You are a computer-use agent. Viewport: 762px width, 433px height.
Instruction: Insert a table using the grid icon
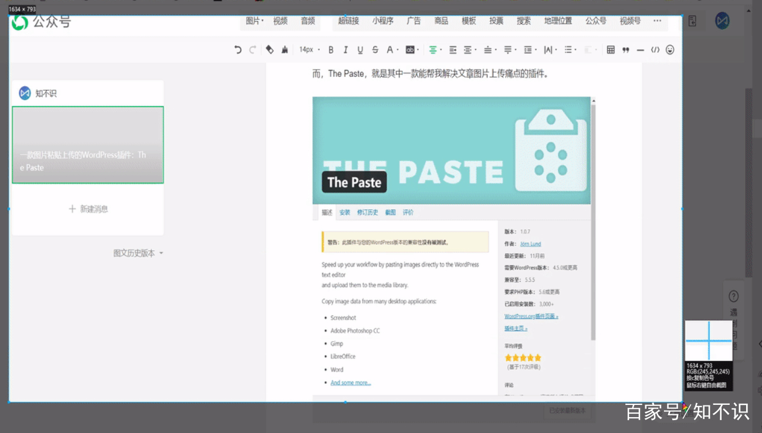611,50
